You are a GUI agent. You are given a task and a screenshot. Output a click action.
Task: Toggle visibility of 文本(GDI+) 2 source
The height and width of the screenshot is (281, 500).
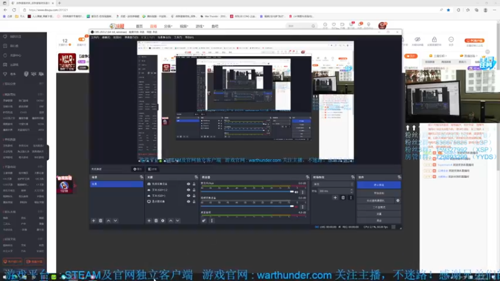coord(189,190)
